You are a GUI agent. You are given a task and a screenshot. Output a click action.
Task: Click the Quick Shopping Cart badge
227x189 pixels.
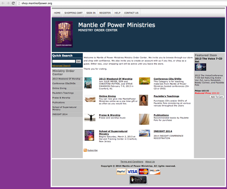[x=138, y=180]
